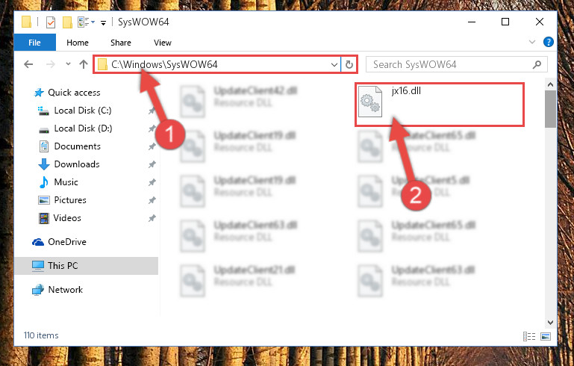Go up one folder level arrow
This screenshot has height=366, width=574.
point(84,64)
